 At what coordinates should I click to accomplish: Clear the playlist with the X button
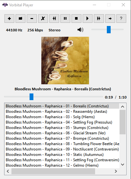click(x=43, y=18)
